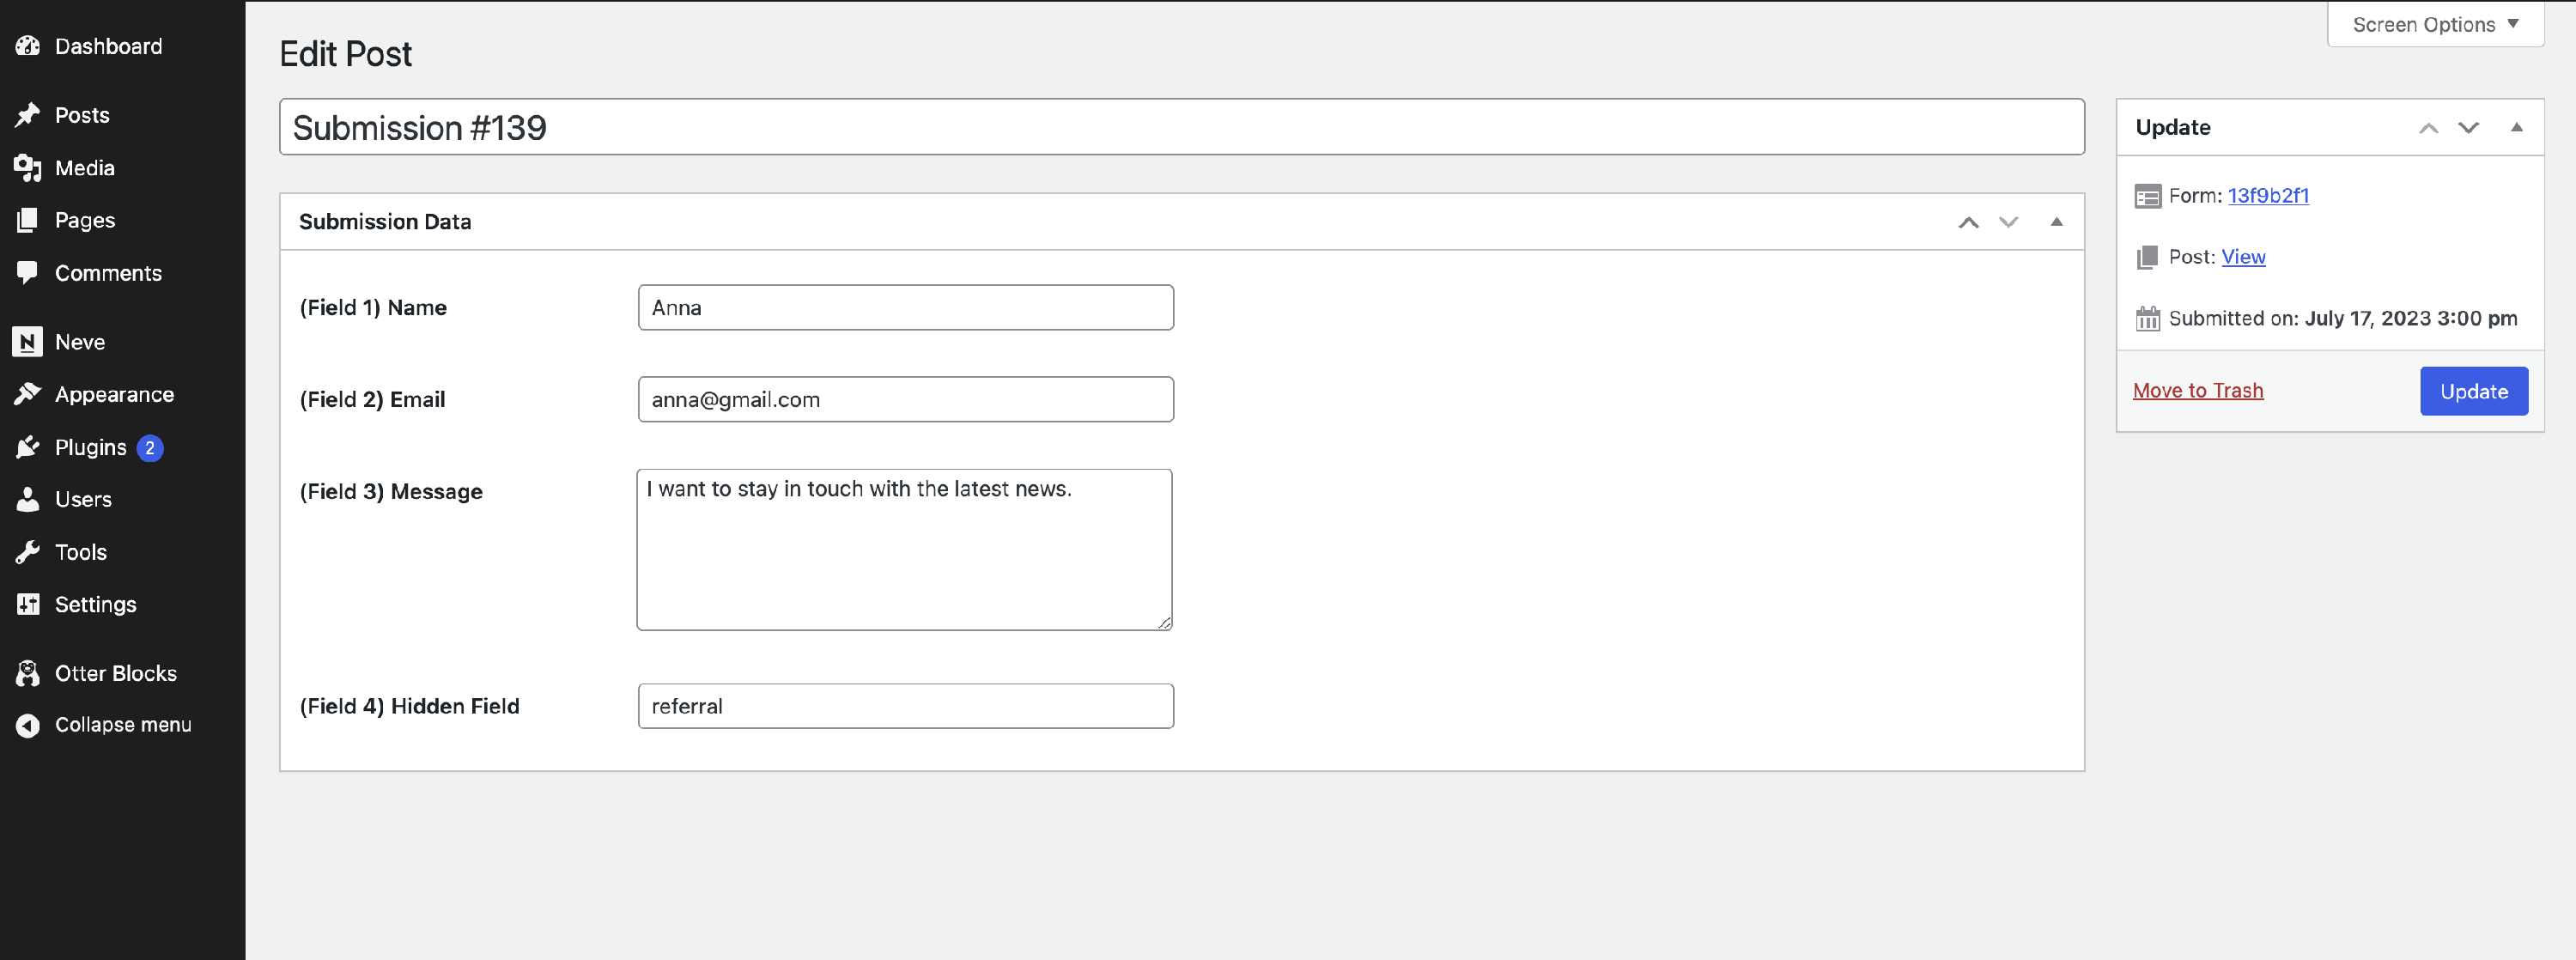Open the form link 13f9b2f1

2267,195
